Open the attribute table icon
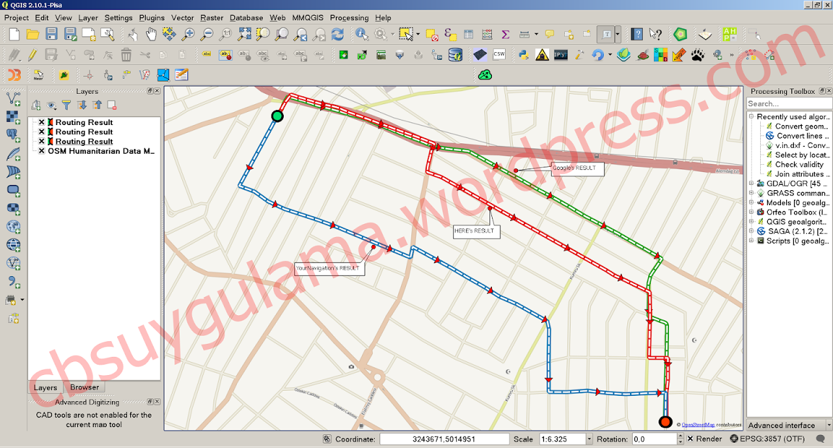The height and width of the screenshot is (448, 833). coord(469,34)
